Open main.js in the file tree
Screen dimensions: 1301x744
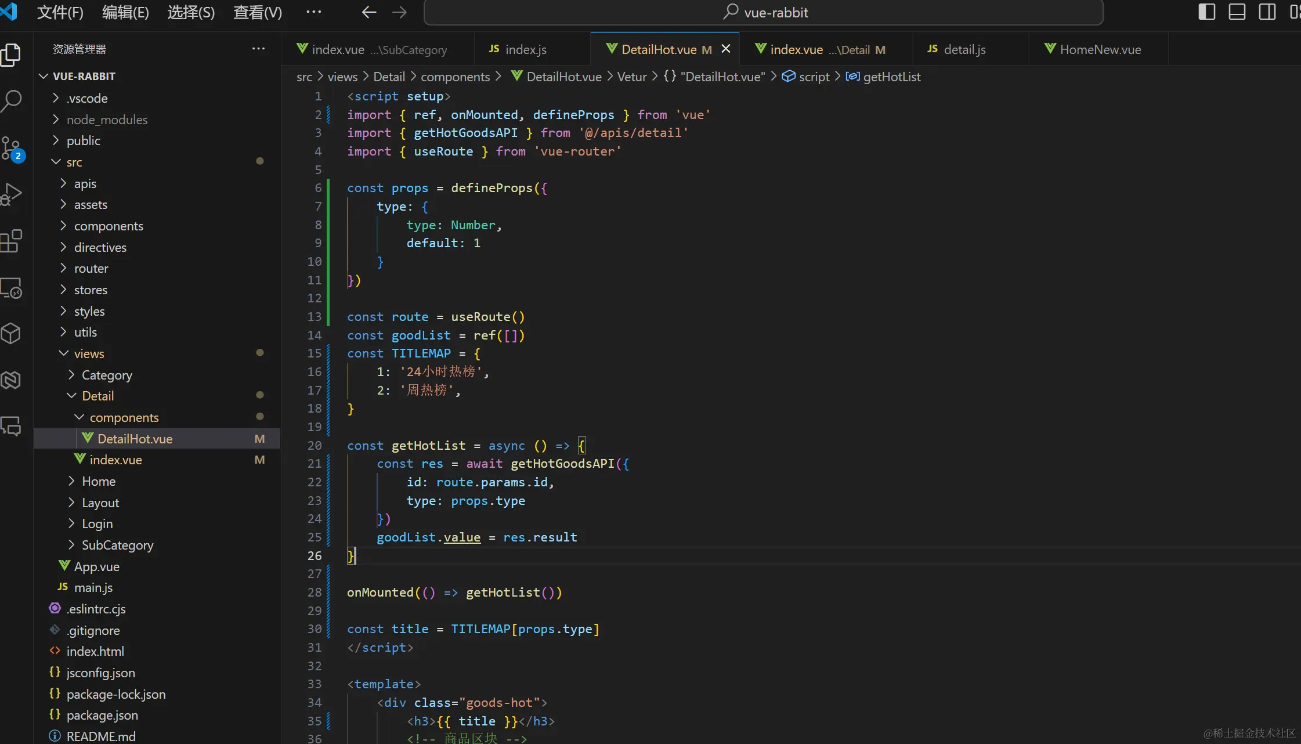[x=93, y=587]
